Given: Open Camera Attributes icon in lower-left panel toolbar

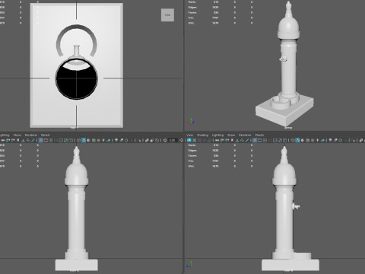Looking at the screenshot, I should [x=13, y=140].
